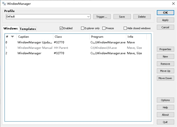This screenshot has width=177, height=127.
Task: Confirm with the OK button
Action: coord(165,13)
